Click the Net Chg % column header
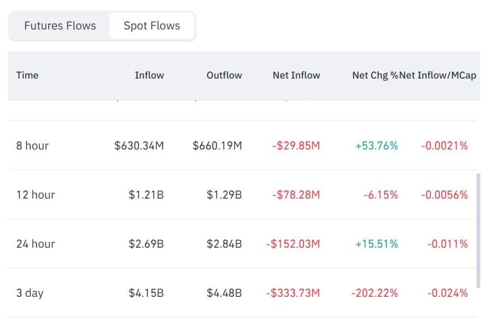Viewport: 488px width, 323px height. pos(375,75)
